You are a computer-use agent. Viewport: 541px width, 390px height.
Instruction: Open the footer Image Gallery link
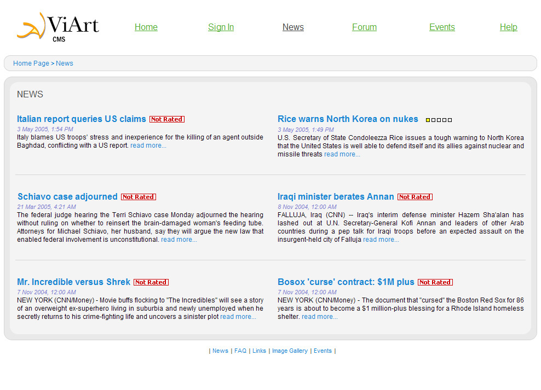290,351
